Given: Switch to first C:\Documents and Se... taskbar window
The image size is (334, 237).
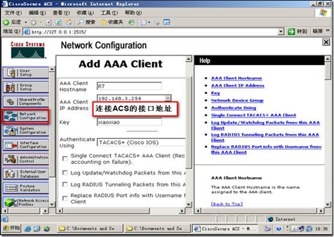Looking at the screenshot, I should (90, 229).
